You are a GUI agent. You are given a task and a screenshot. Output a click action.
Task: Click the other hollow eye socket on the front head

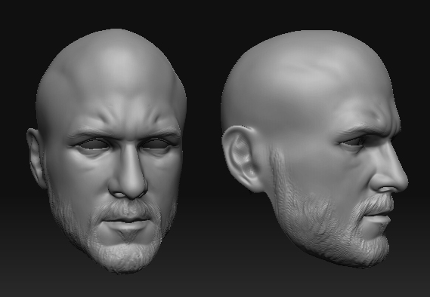[156, 143]
